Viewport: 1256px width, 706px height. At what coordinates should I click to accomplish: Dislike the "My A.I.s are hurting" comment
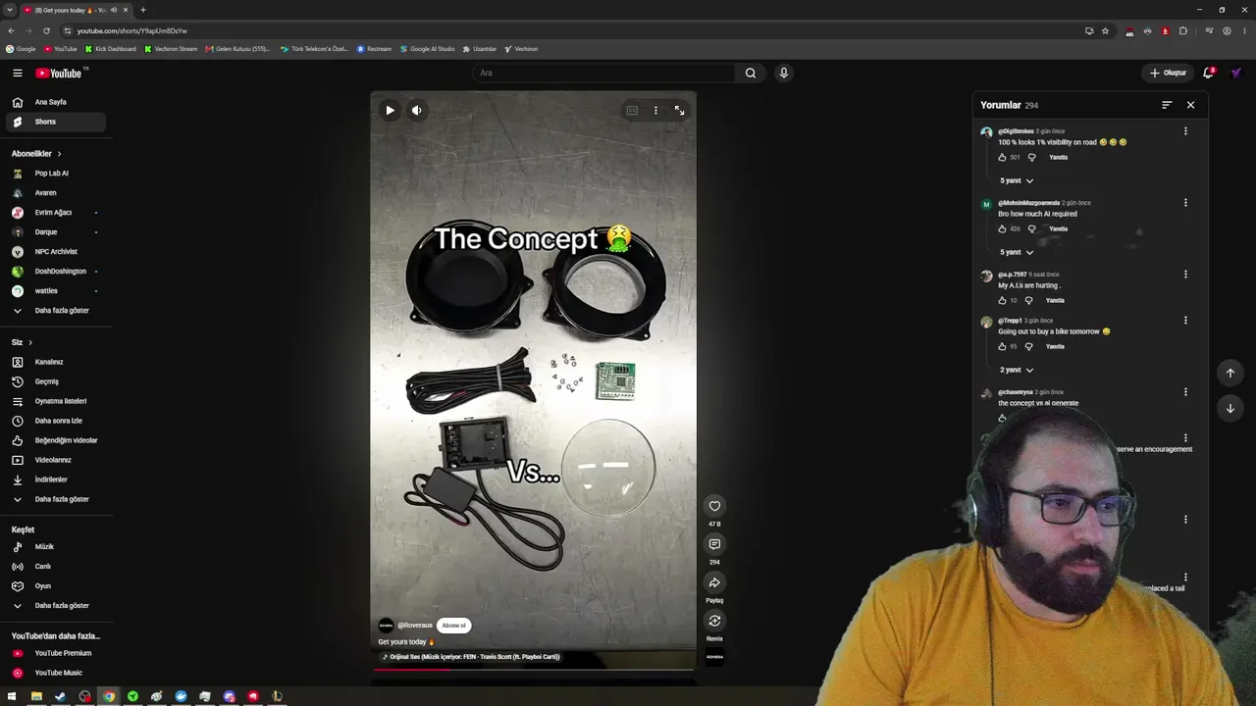click(1028, 300)
